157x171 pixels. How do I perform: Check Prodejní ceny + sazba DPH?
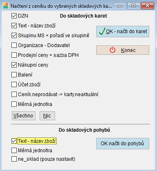click(x=14, y=55)
